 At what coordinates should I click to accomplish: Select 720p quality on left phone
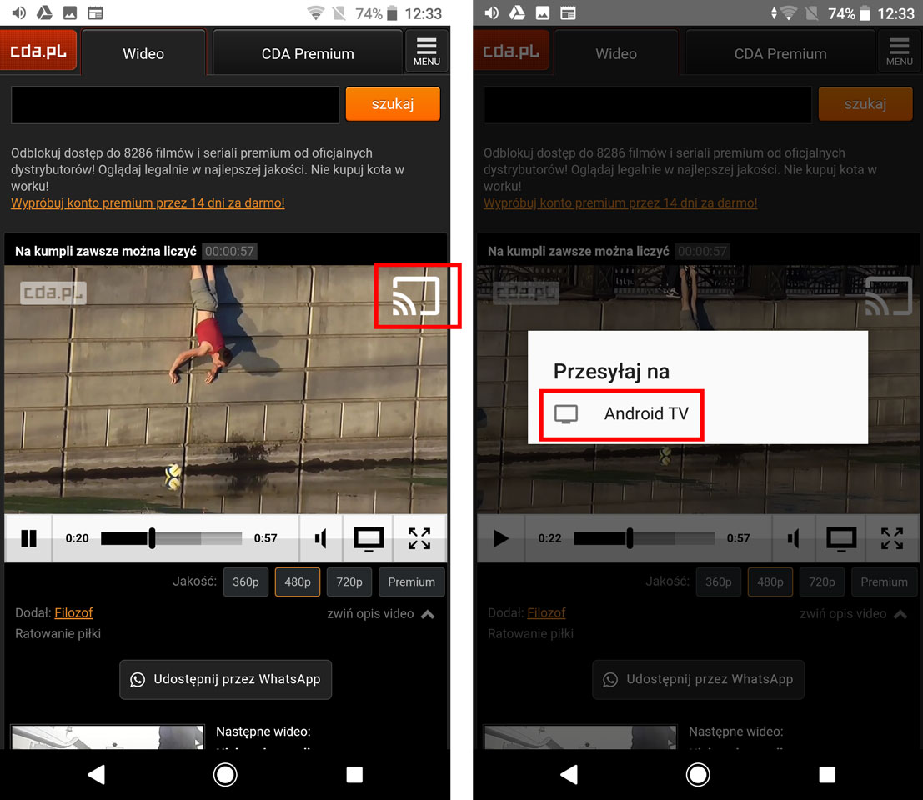click(x=349, y=582)
